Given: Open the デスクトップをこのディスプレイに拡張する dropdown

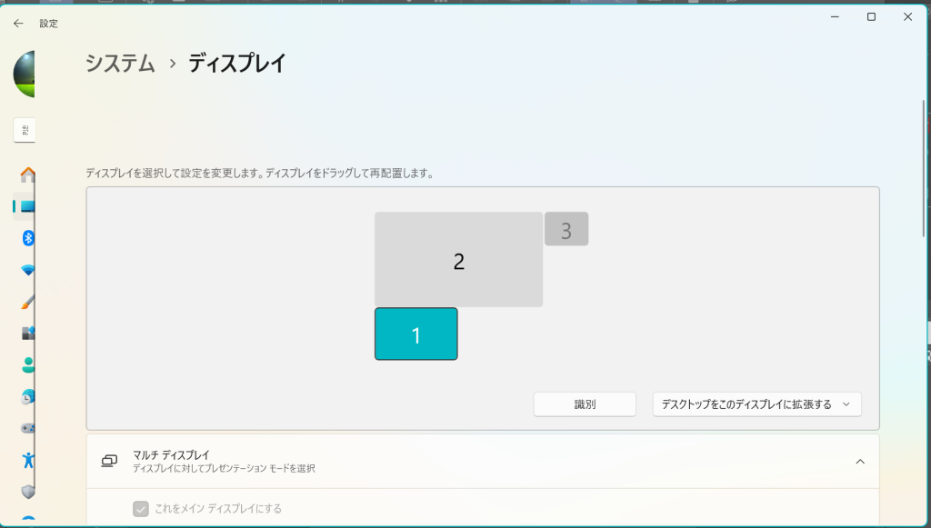Looking at the screenshot, I should [756, 404].
